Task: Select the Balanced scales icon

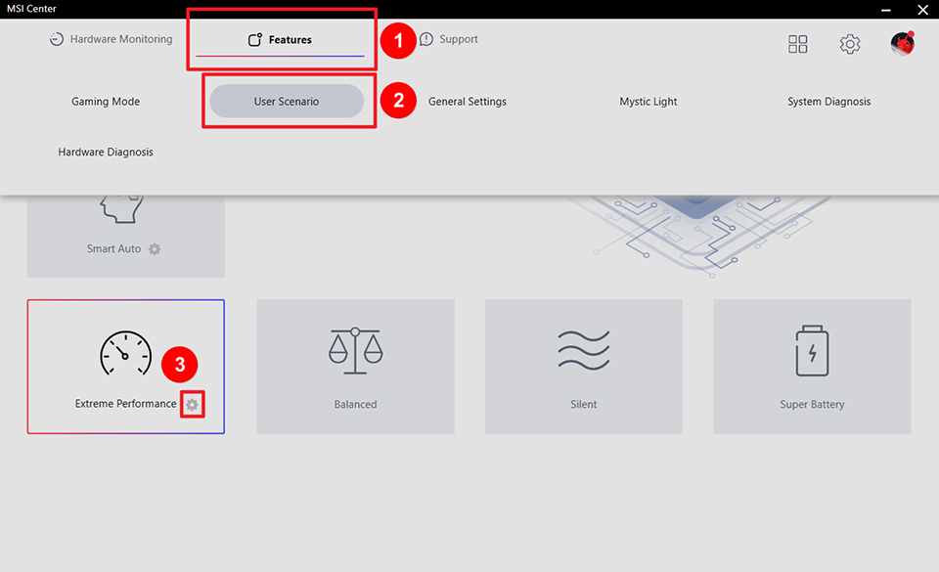Action: (355, 352)
